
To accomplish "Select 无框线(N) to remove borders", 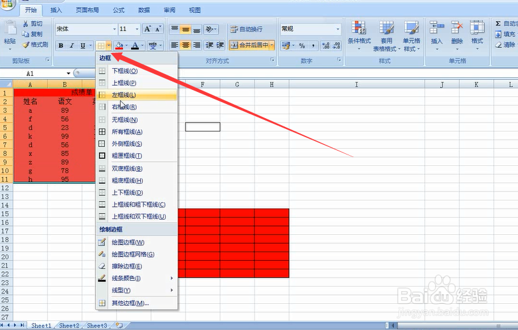I will [x=137, y=119].
